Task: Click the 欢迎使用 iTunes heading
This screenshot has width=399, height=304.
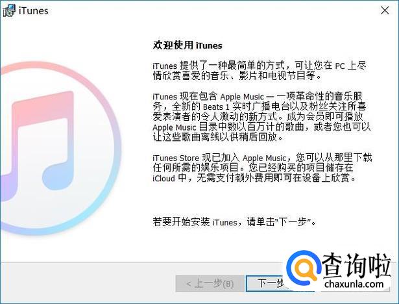Action: tap(187, 45)
